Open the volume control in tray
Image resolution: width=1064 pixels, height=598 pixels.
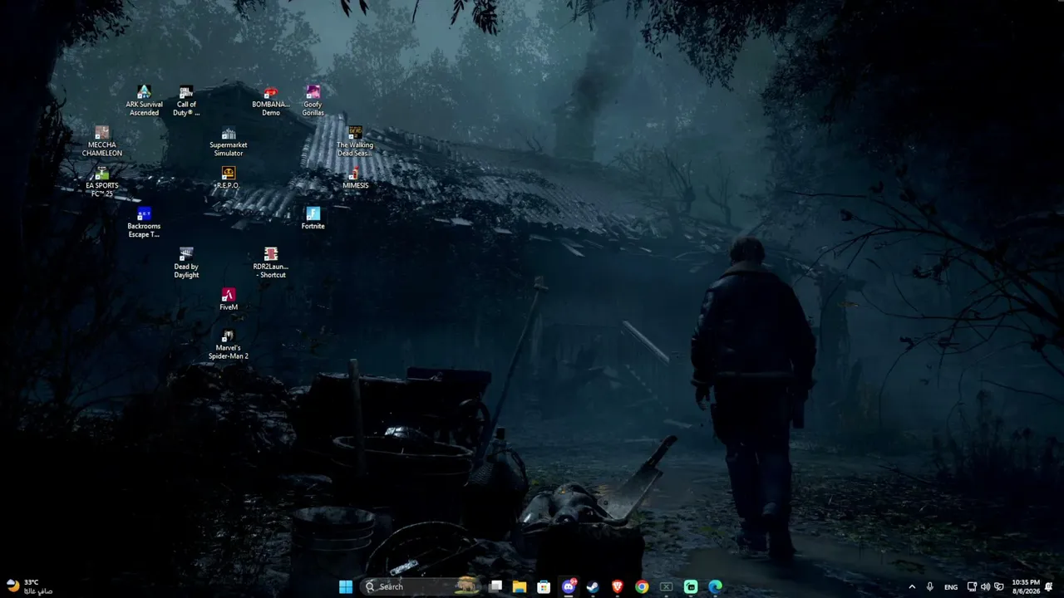click(986, 586)
